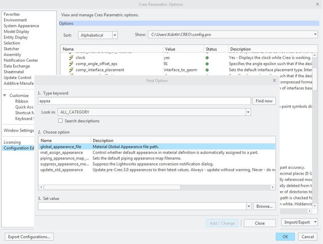Click the Type keyword input field
The width and height of the screenshot is (323, 244).
[x=145, y=101]
